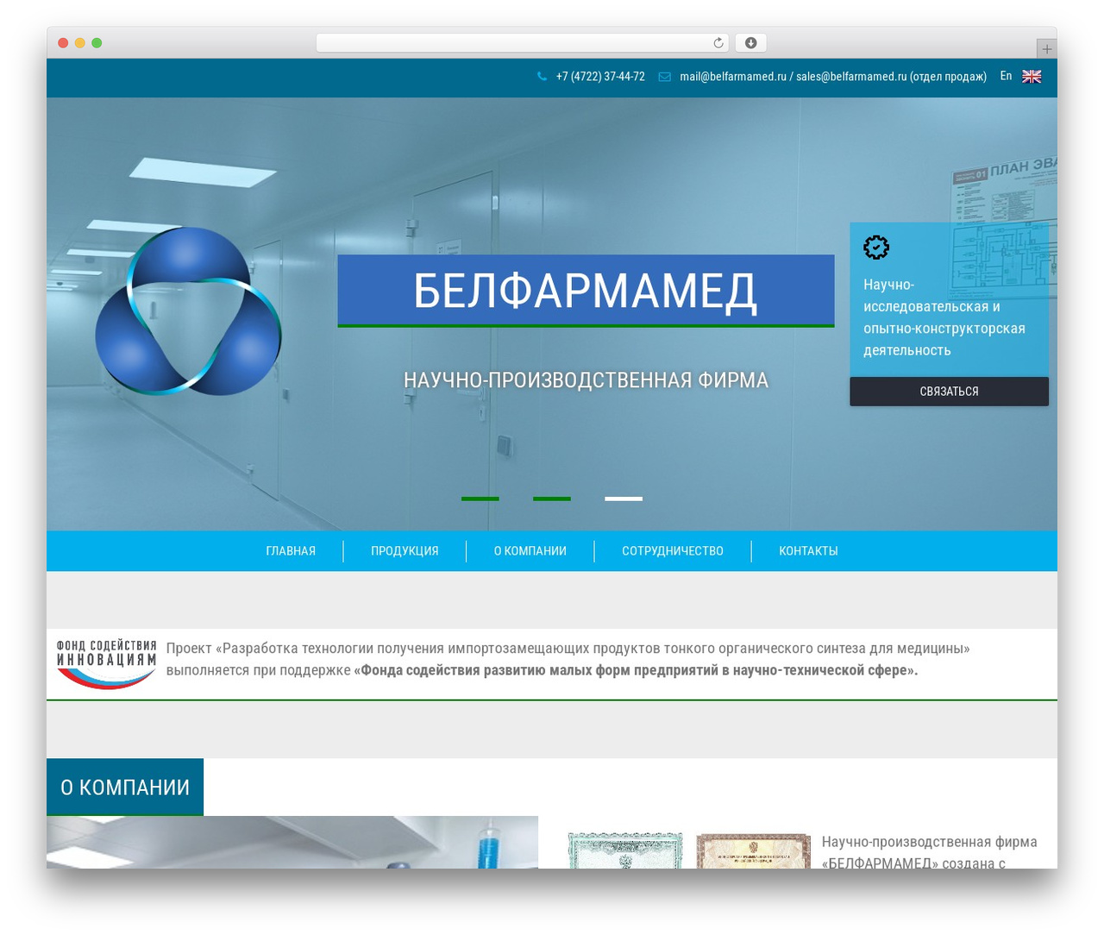This screenshot has width=1104, height=935.
Task: Open the О КОМПАНИИ menu item
Action: [x=530, y=551]
